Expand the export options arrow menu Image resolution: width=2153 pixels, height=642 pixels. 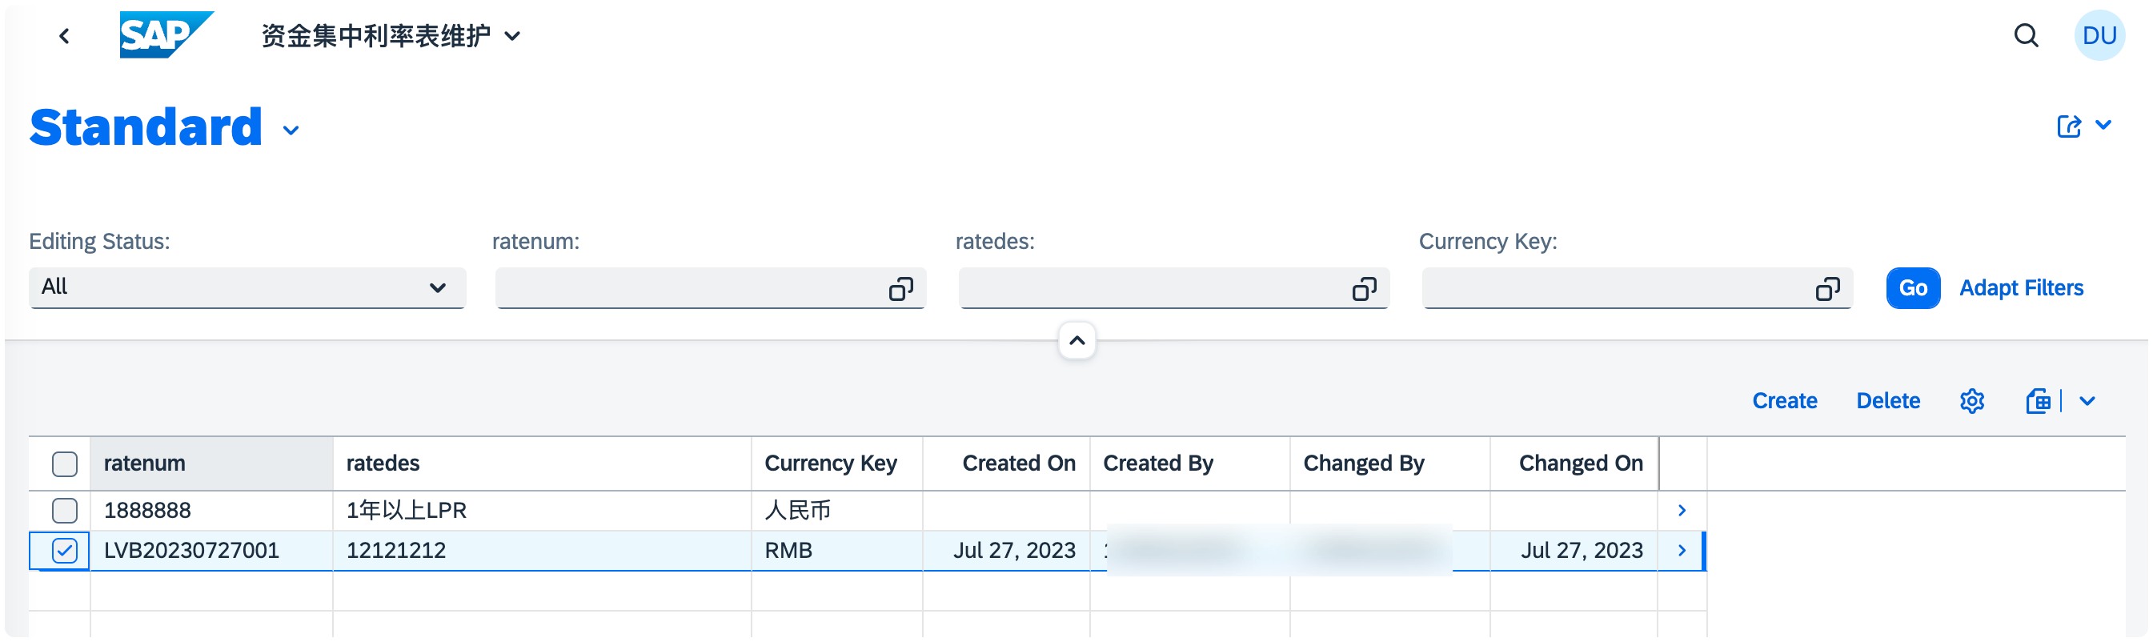click(2087, 401)
